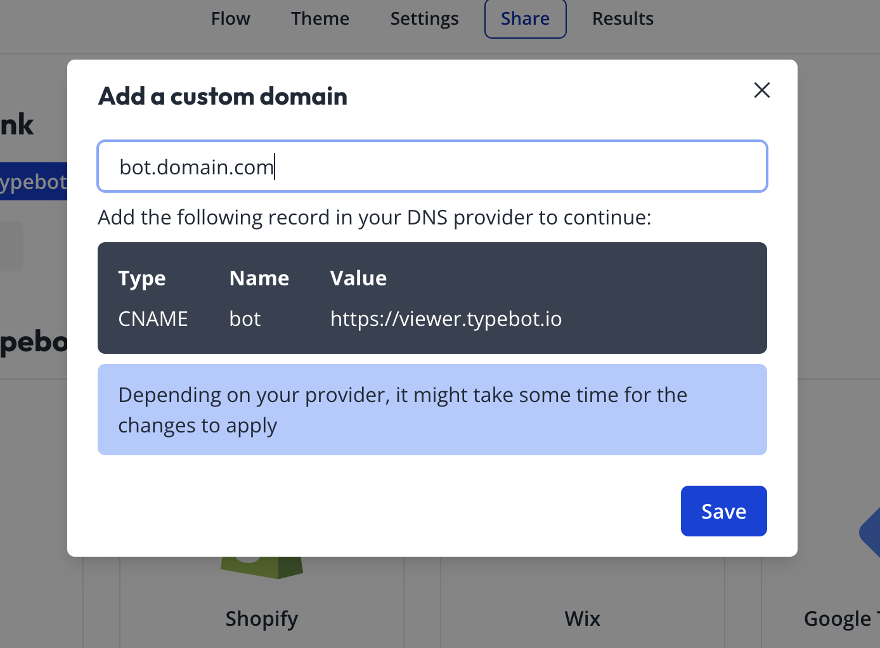Viewport: 880px width, 648px height.
Task: Save the custom domain
Action: [x=723, y=510]
